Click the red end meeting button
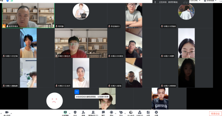 [x=215, y=114]
